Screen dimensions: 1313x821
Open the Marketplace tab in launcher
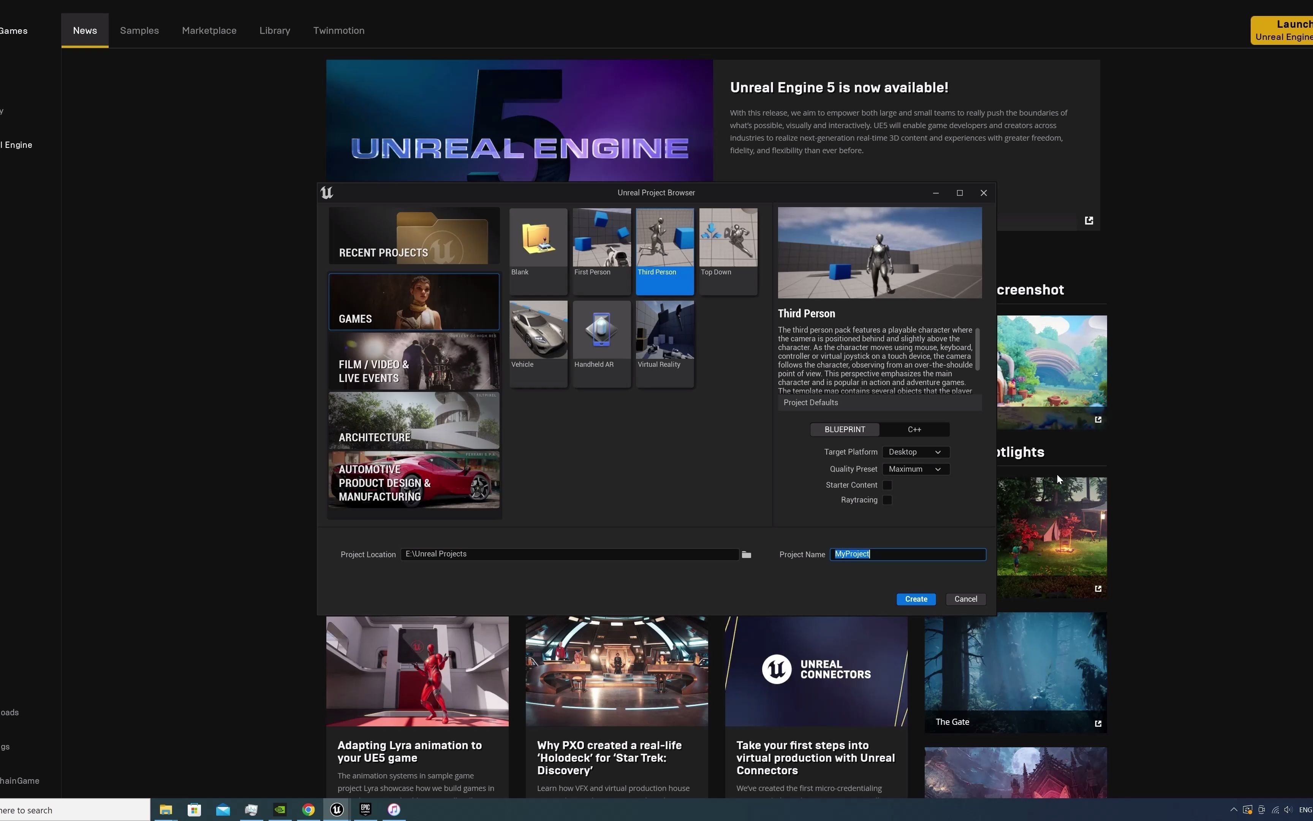(x=209, y=30)
